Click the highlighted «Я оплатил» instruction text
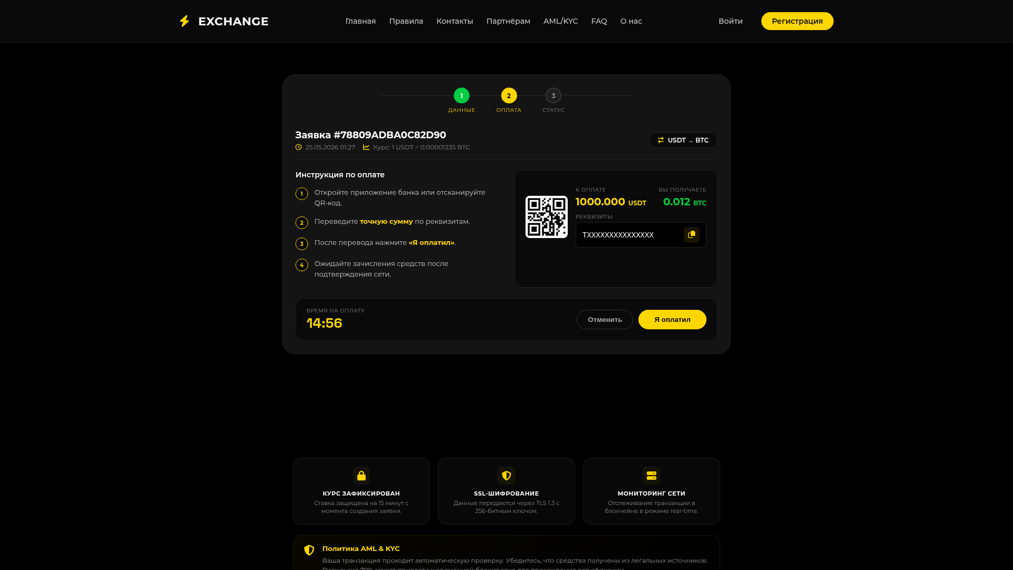 (432, 242)
